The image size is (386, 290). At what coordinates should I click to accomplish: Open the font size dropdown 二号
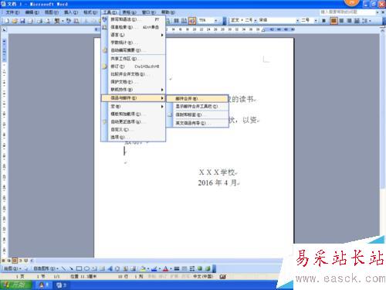coord(316,20)
